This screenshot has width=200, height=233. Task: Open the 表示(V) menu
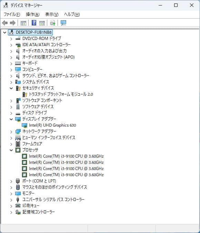(52, 14)
